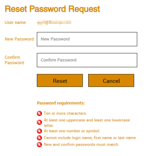
Task: Click the Password requirements heading text
Action: pos(61,103)
